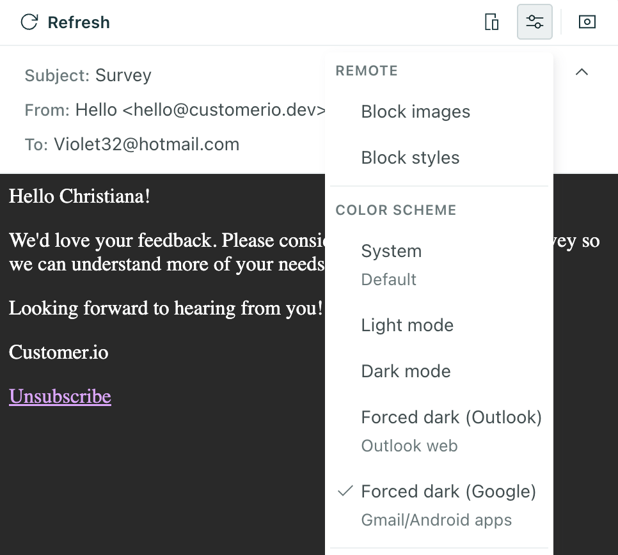This screenshot has width=618, height=555.
Task: Switch to "Light mode" color scheme
Action: pos(407,325)
